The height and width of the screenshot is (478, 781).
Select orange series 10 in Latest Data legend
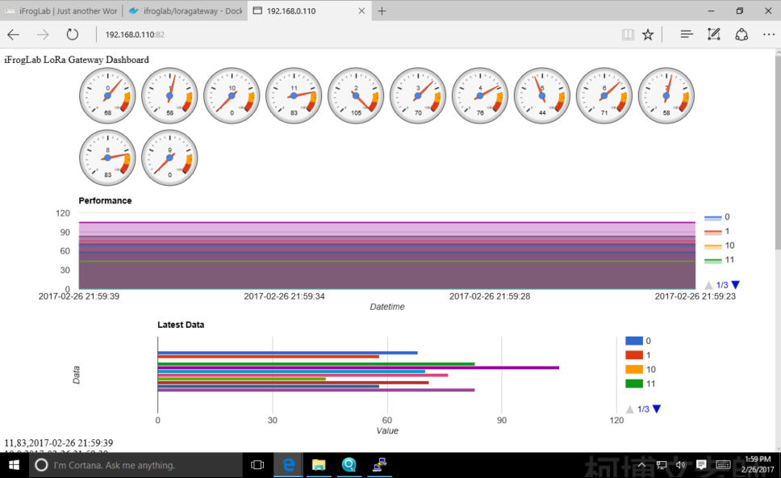tap(641, 369)
